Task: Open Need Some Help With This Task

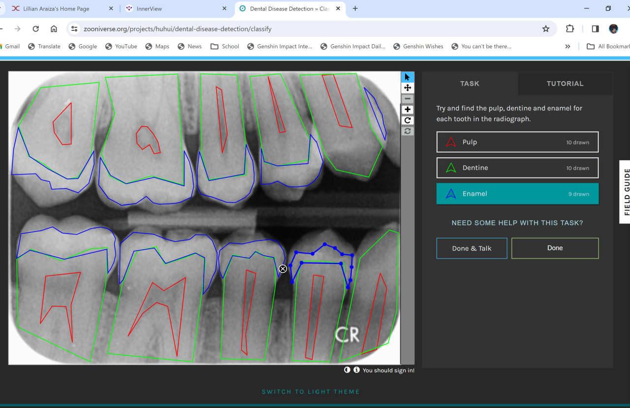Action: [x=517, y=223]
